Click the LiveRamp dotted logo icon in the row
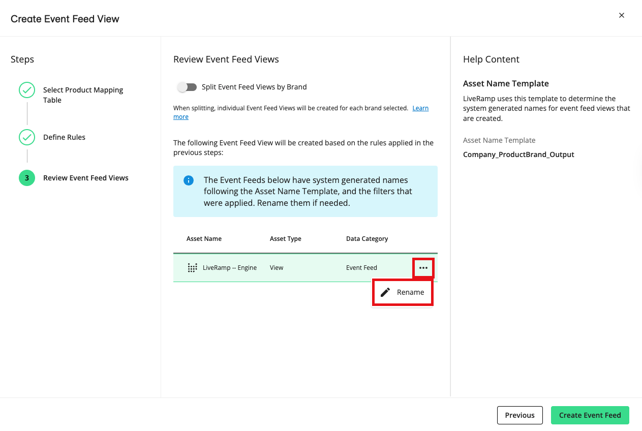 click(192, 268)
